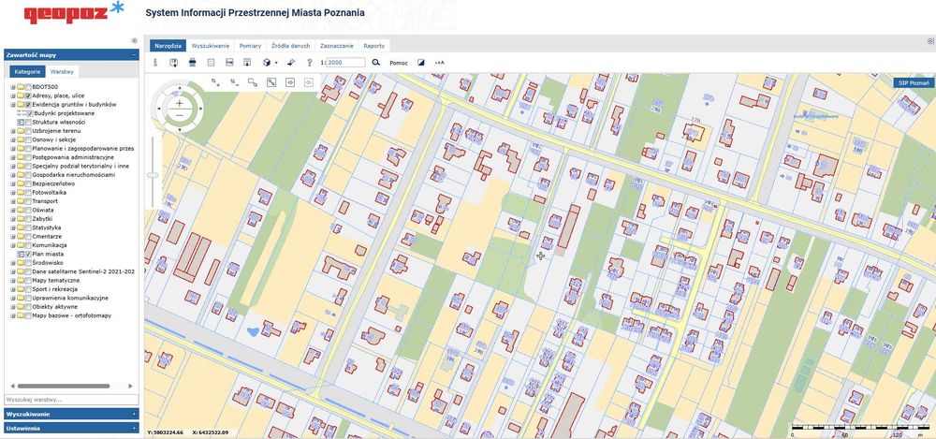936x439 pixels.
Task: Open the Źródła danych tab
Action: tap(291, 45)
